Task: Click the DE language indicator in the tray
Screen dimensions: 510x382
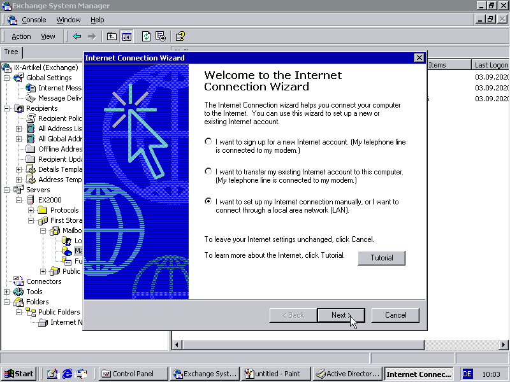Action: coord(467,374)
